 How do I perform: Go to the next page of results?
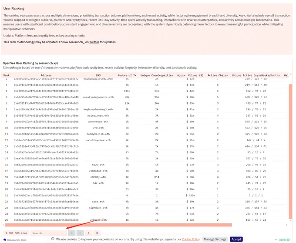[x=88, y=233]
